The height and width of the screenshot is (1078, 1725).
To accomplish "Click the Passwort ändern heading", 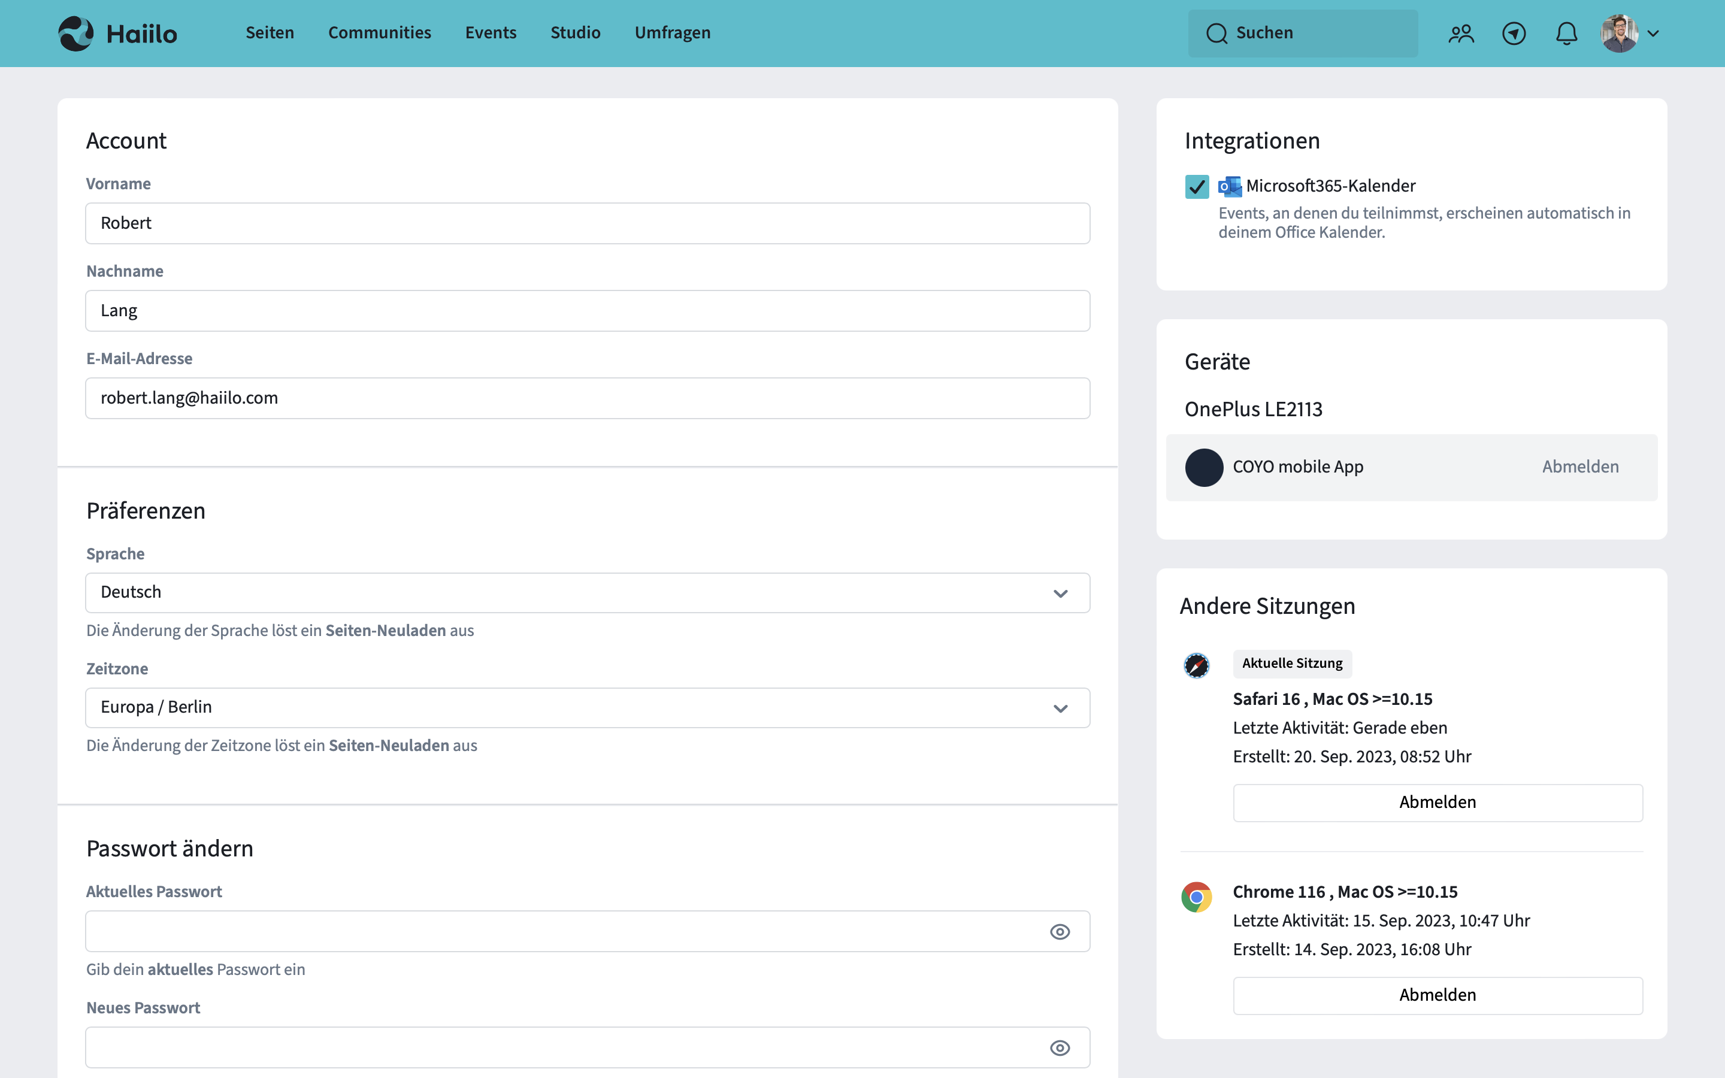I will coord(170,849).
